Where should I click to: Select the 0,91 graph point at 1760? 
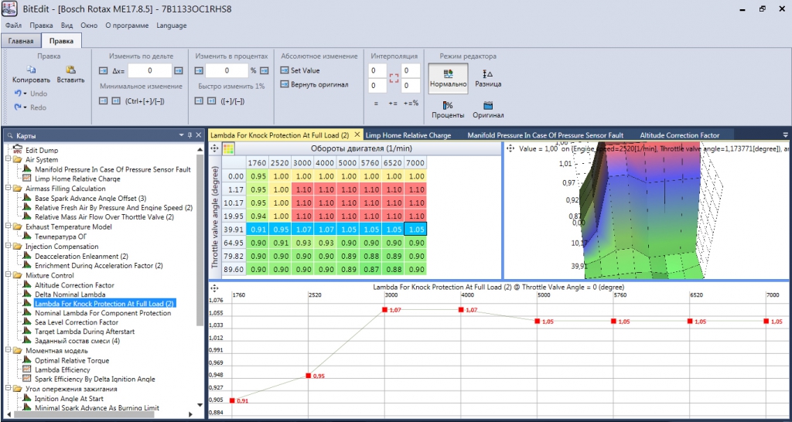point(232,400)
